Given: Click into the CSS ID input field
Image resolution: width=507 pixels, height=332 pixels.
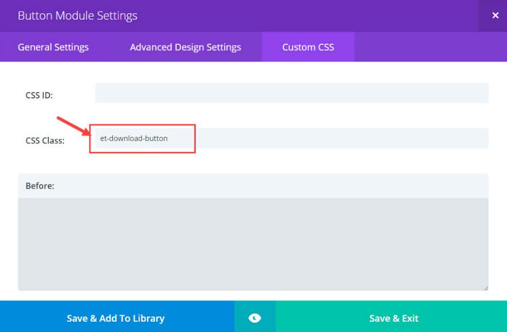Looking at the screenshot, I should click(x=292, y=93).
